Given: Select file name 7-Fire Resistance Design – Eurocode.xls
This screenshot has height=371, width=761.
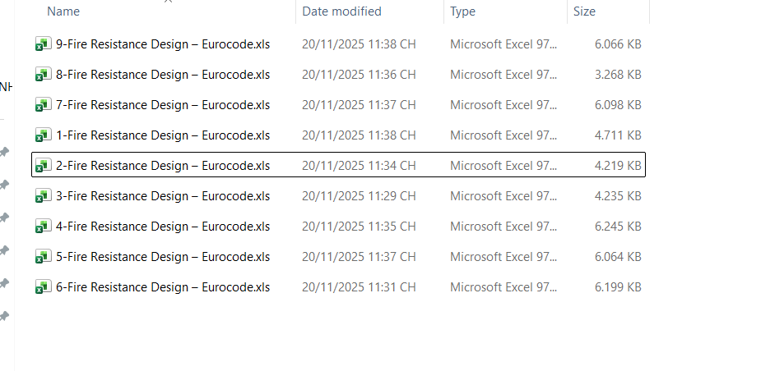Looking at the screenshot, I should click(163, 105).
